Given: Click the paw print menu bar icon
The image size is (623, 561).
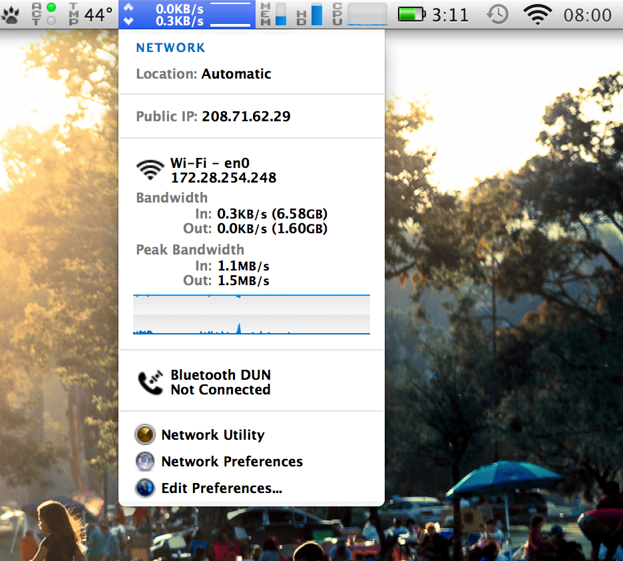Looking at the screenshot, I should [x=11, y=15].
